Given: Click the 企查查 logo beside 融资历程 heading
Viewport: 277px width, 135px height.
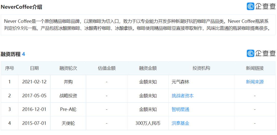Looking at the screenshot, I should tap(261, 53).
